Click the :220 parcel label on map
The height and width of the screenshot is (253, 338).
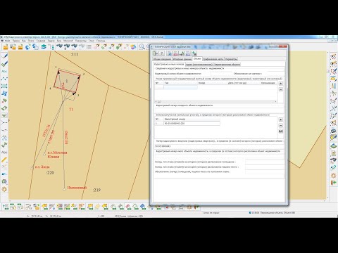(x=50, y=173)
